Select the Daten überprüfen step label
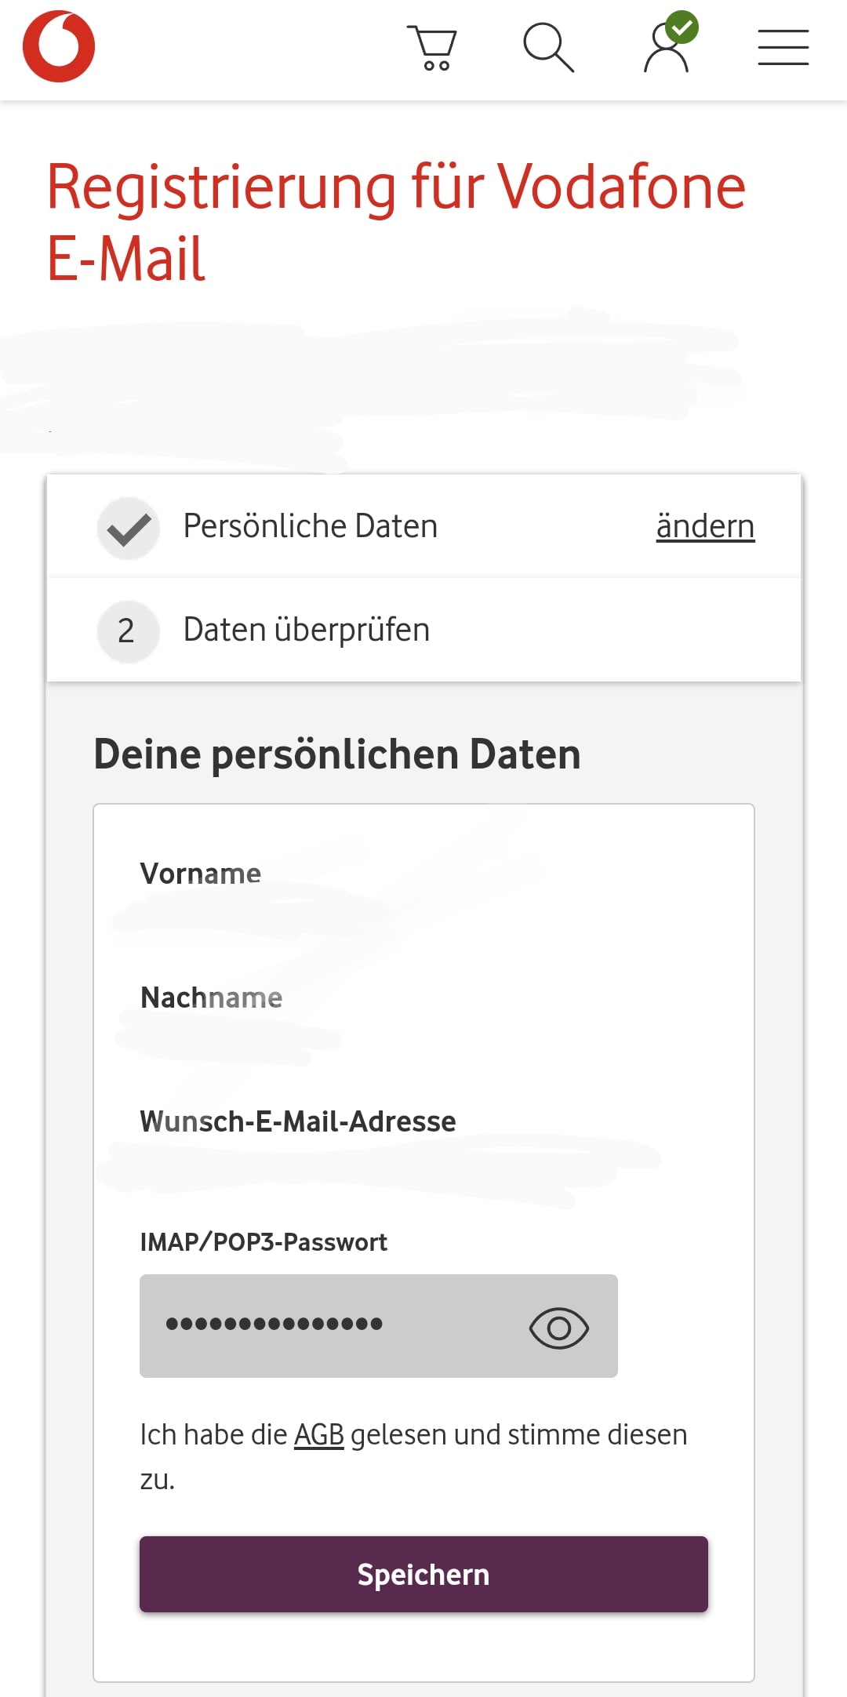Screen dimensions: 847x1697 click(306, 630)
